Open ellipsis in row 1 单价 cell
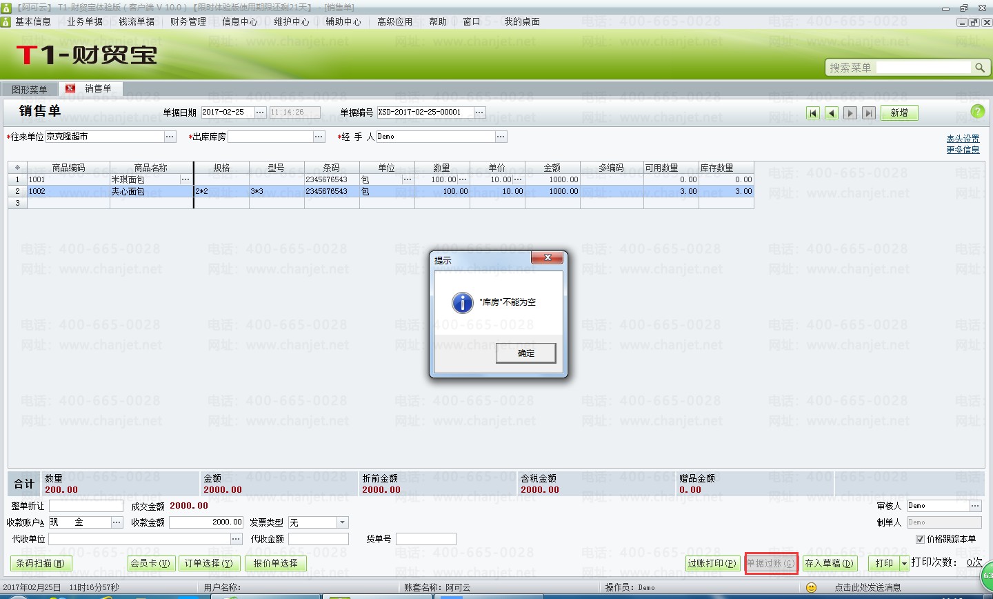Screen dimensions: 993x599 coord(518,179)
